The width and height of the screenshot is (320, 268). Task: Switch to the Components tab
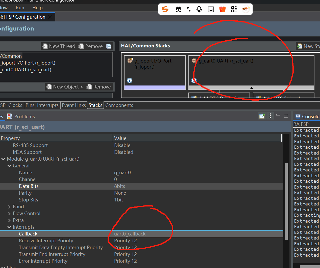click(x=119, y=105)
